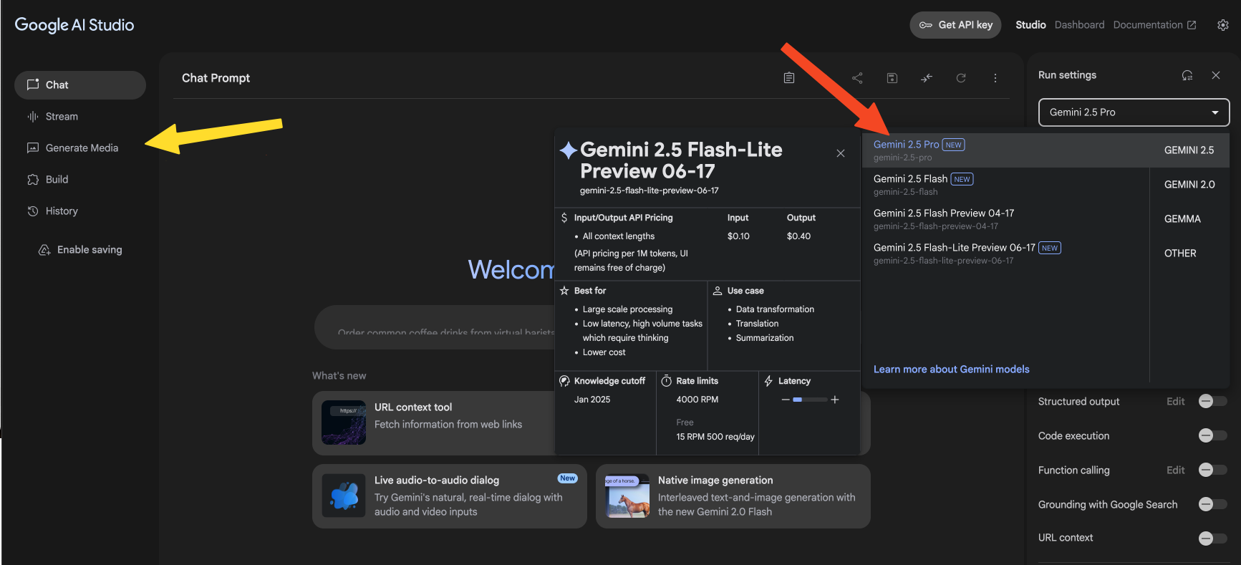Open Build in the left sidebar
The width and height of the screenshot is (1241, 565).
[80, 180]
